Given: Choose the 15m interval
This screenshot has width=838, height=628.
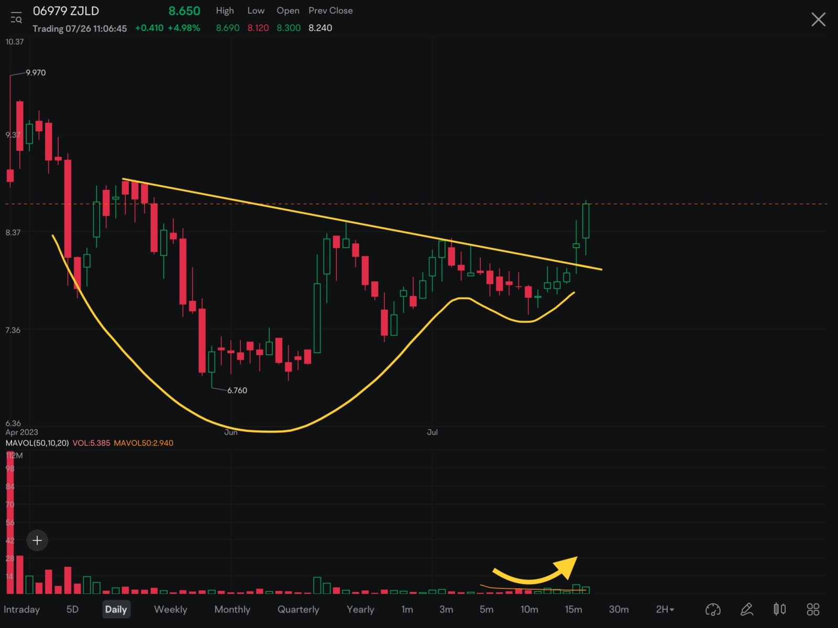Looking at the screenshot, I should click(x=573, y=609).
